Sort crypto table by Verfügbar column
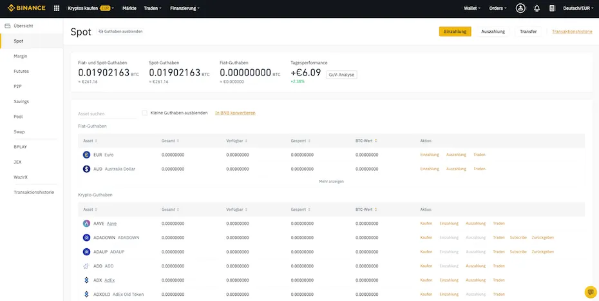This screenshot has width=599, height=301. 236,209
